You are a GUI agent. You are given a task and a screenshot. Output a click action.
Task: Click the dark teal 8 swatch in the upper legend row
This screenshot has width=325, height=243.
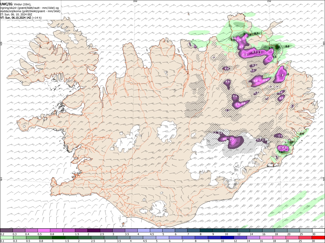click(x=206, y=230)
